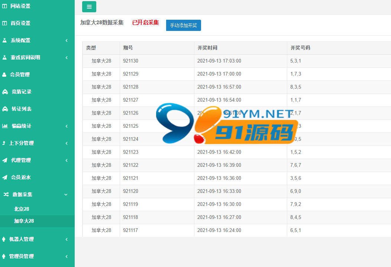The width and height of the screenshot is (391, 267).
Task: Click the icon beside 机器人管理
Action: pos(4,239)
